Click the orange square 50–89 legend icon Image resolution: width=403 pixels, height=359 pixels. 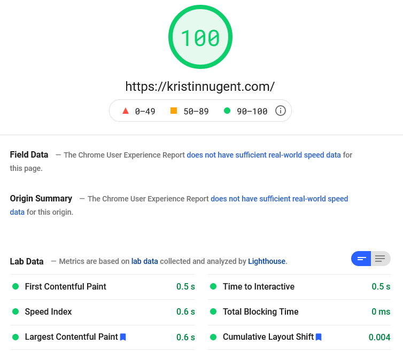[x=174, y=111]
